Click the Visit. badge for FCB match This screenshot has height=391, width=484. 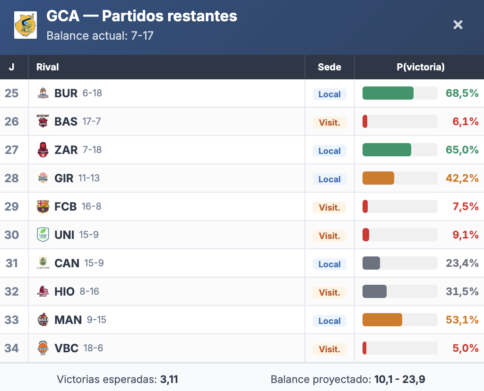tap(329, 207)
